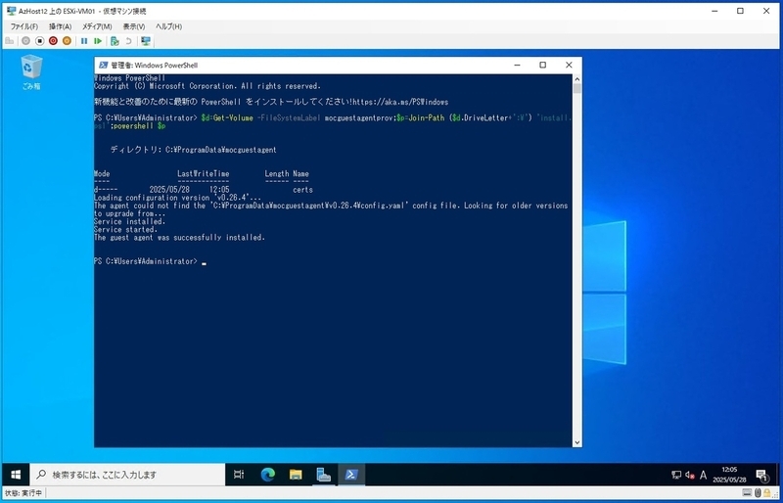This screenshot has height=503, width=783.
Task: Open the guest notification action center icon
Action: click(761, 475)
